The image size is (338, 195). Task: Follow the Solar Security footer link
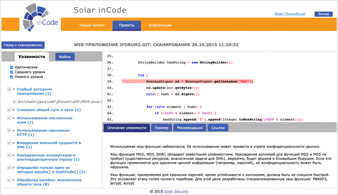click(176, 191)
